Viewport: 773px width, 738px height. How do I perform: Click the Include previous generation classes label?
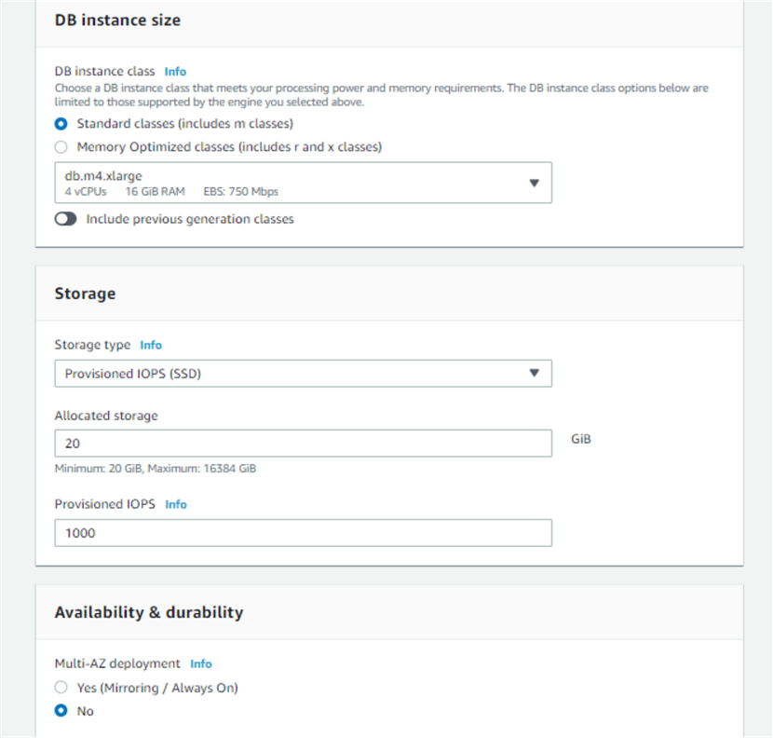click(190, 220)
